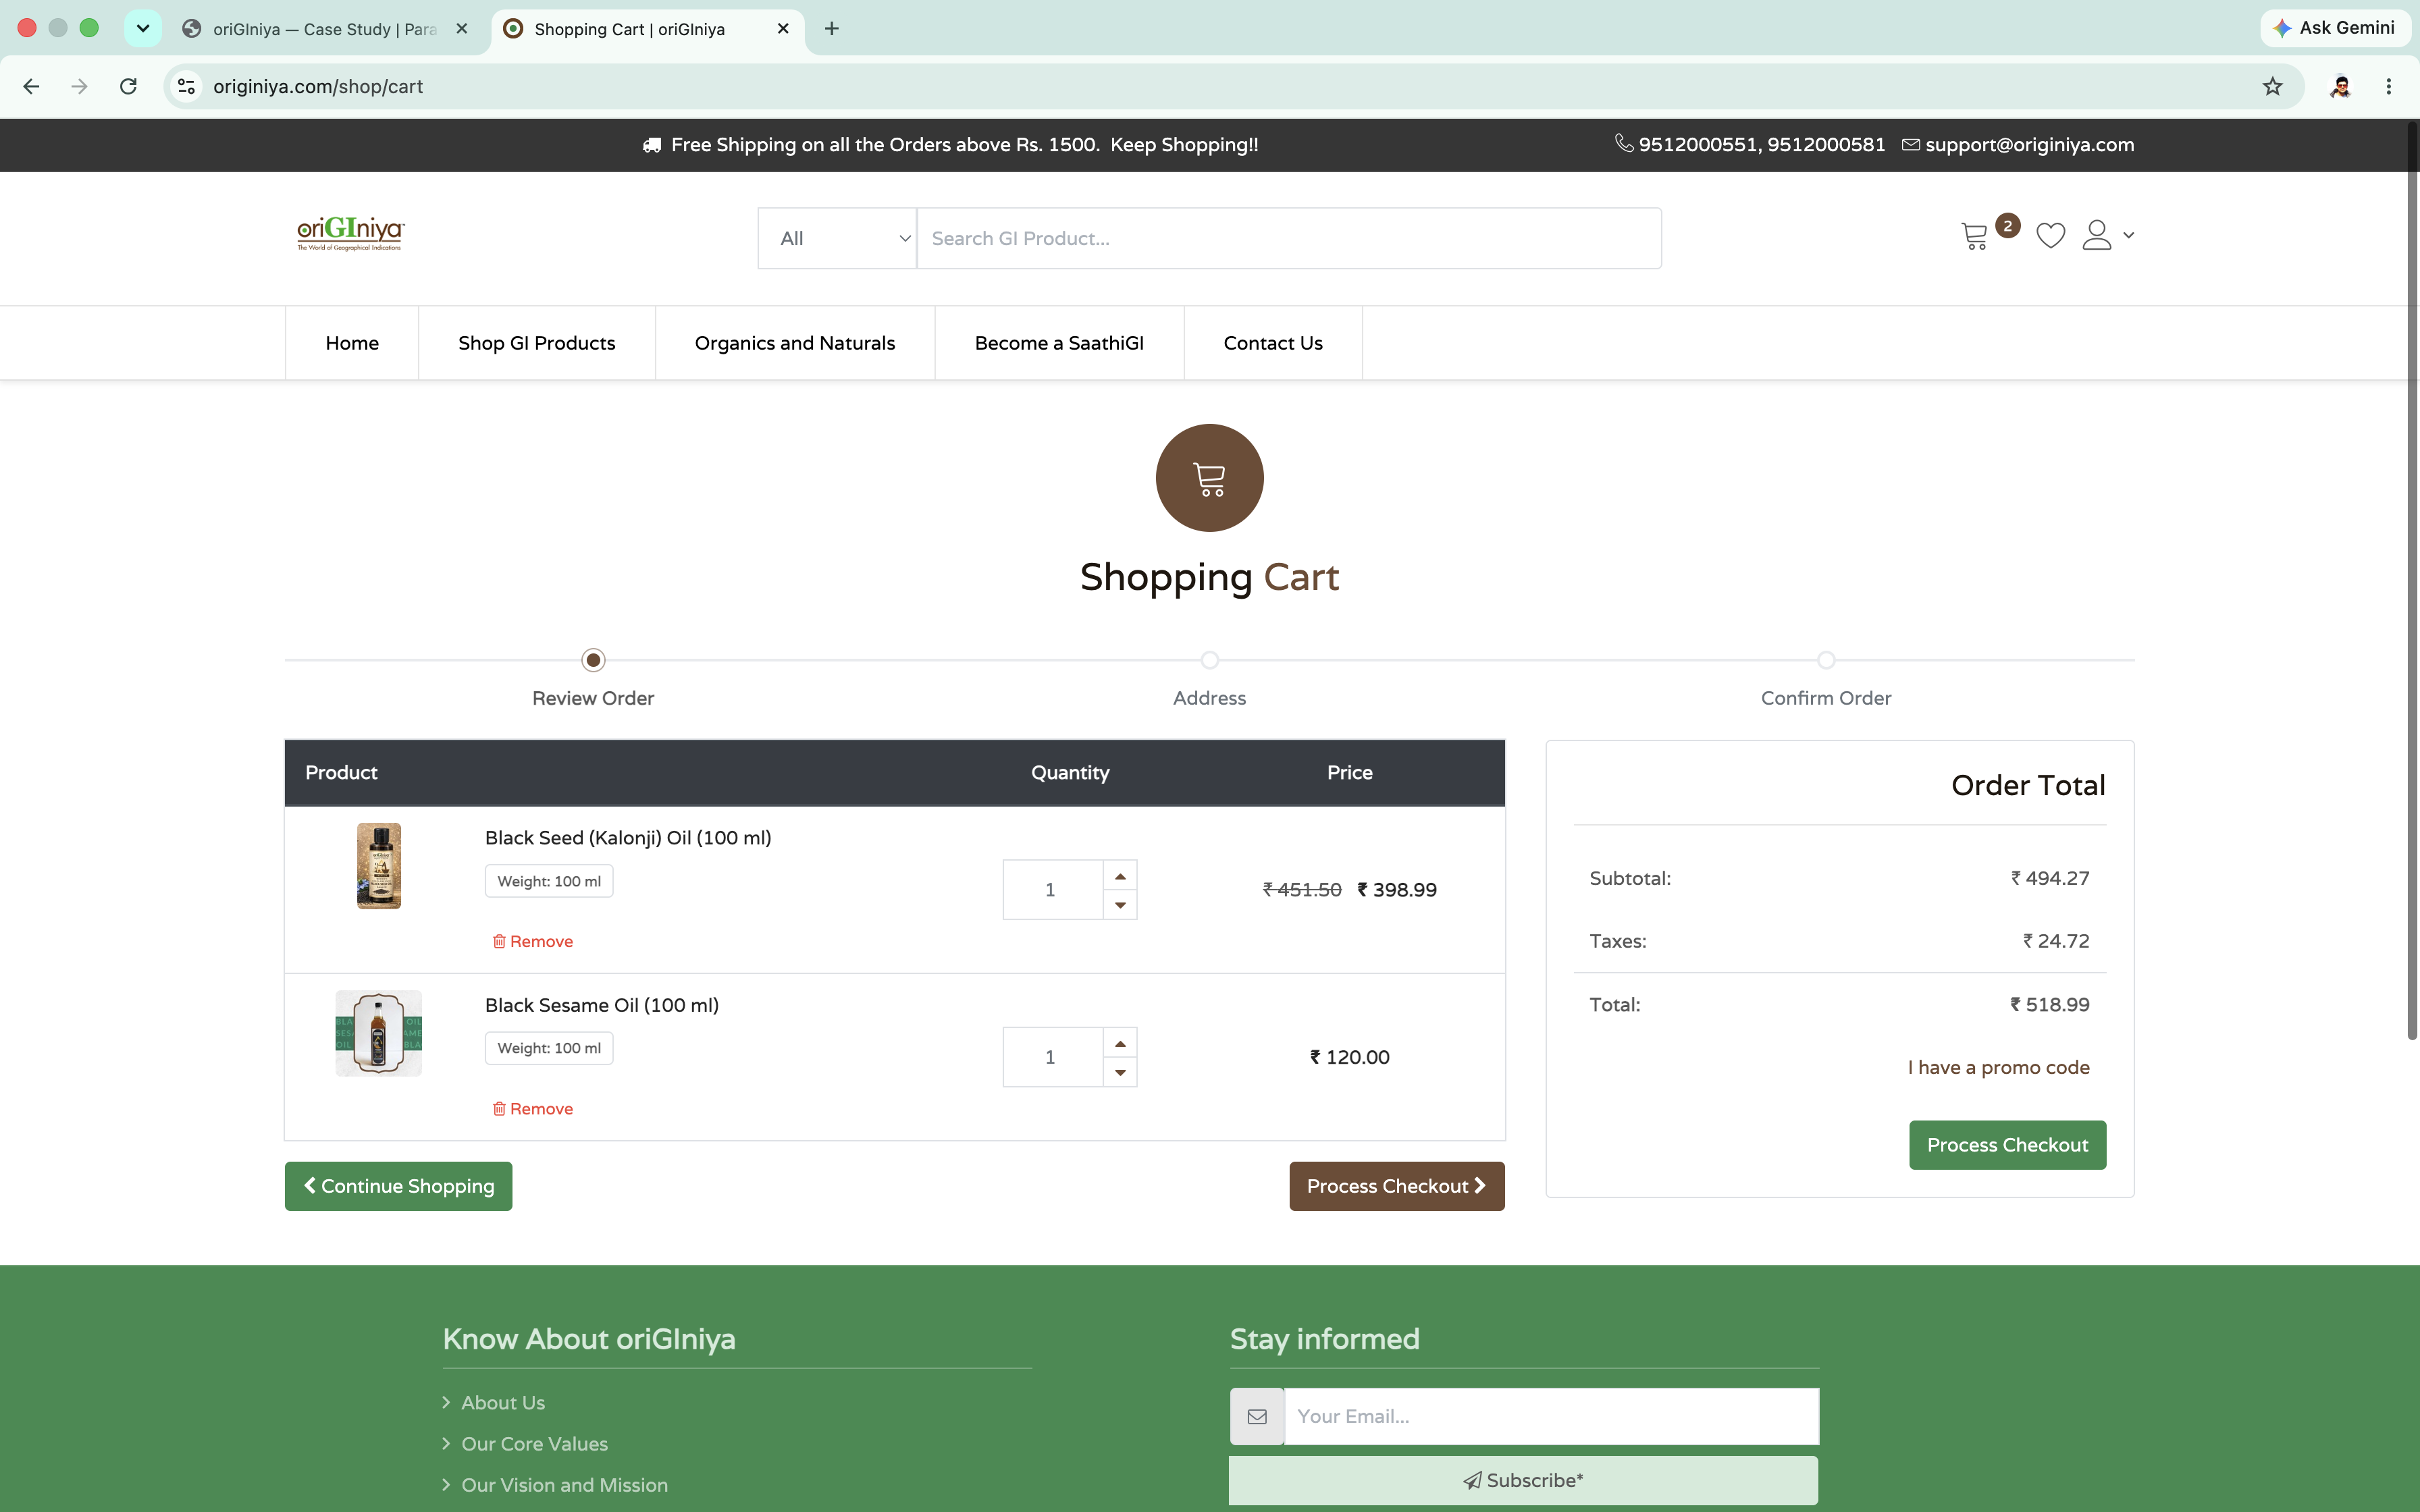The width and height of the screenshot is (2420, 1512).
Task: Click the ₹ 120.00 price
Action: pos(1350,1057)
